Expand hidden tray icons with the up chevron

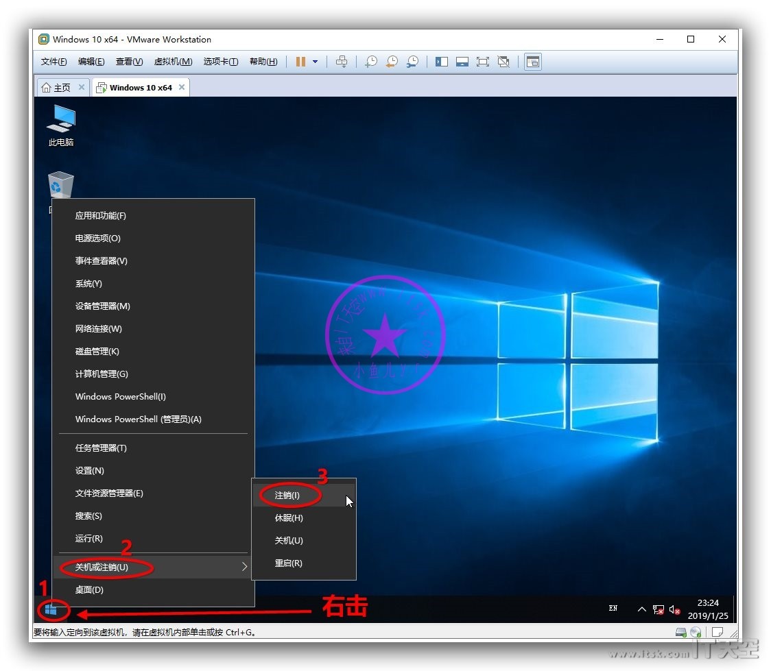[641, 609]
